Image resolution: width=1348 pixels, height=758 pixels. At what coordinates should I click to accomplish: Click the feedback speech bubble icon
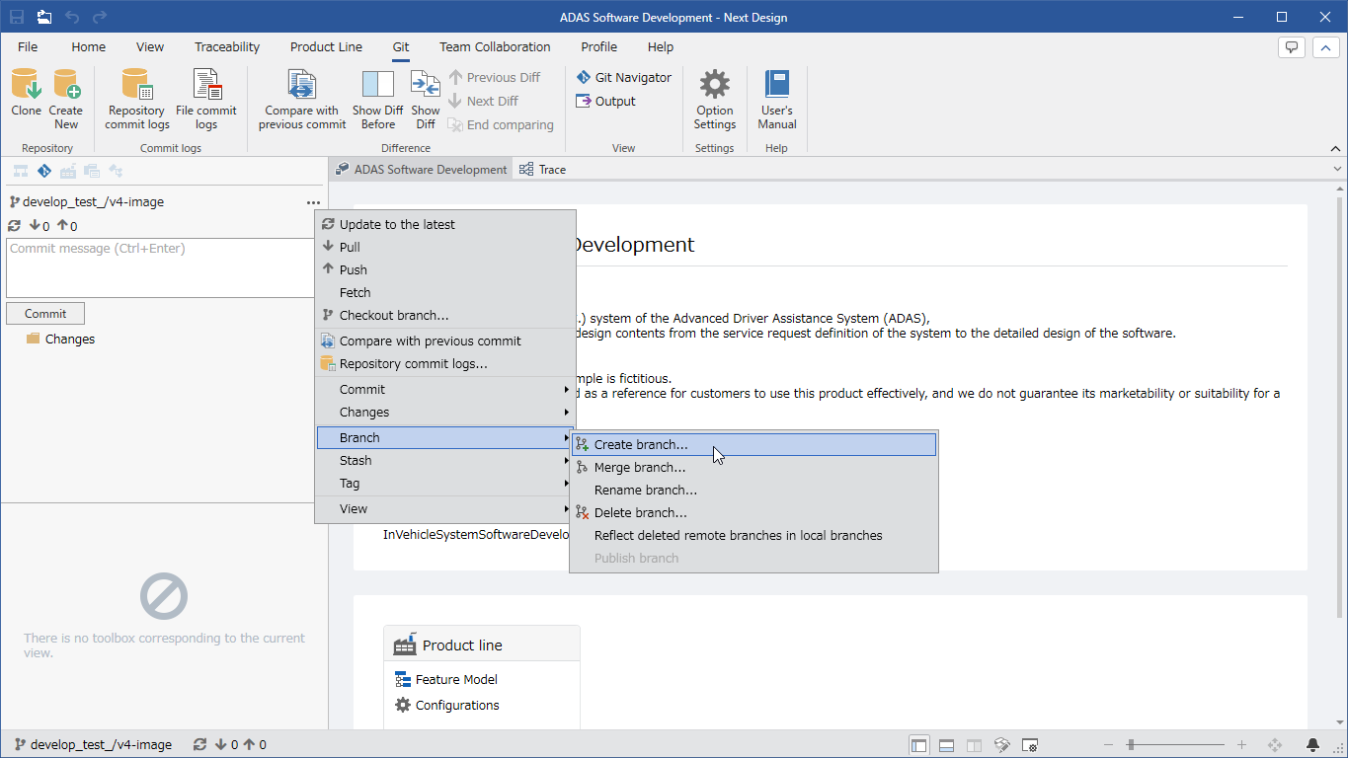click(x=1292, y=46)
